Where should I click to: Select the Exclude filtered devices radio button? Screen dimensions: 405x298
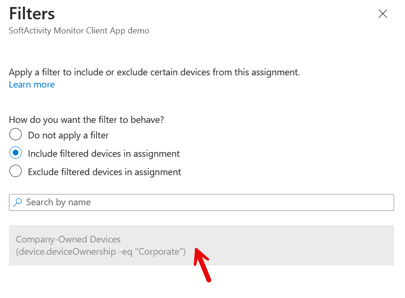16,171
